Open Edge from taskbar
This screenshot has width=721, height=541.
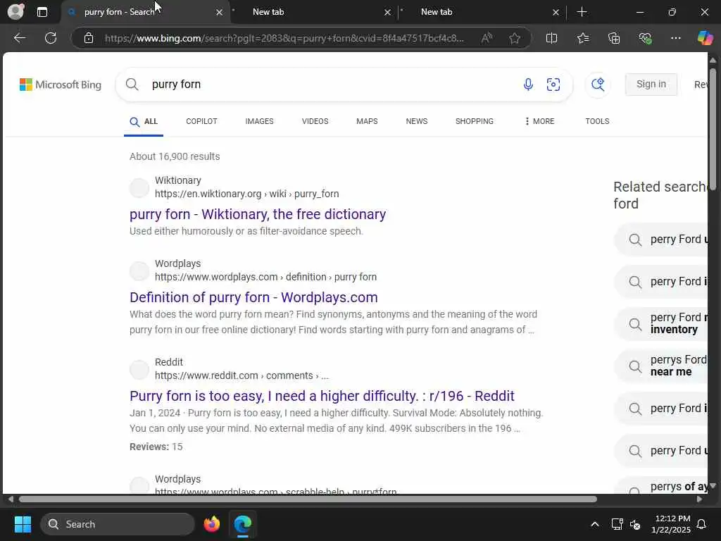point(243,524)
